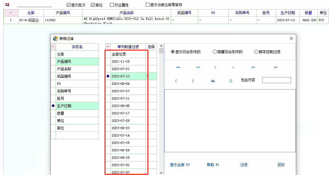Insert the greater-than-or-equal operator
The width and height of the screenshot is (329, 175).
(275, 67)
